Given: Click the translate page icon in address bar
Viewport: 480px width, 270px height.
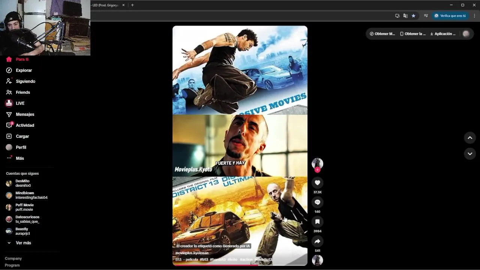Looking at the screenshot, I should point(405,16).
